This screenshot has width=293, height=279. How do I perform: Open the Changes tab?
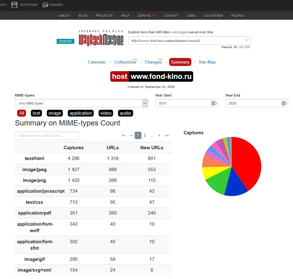click(x=153, y=62)
